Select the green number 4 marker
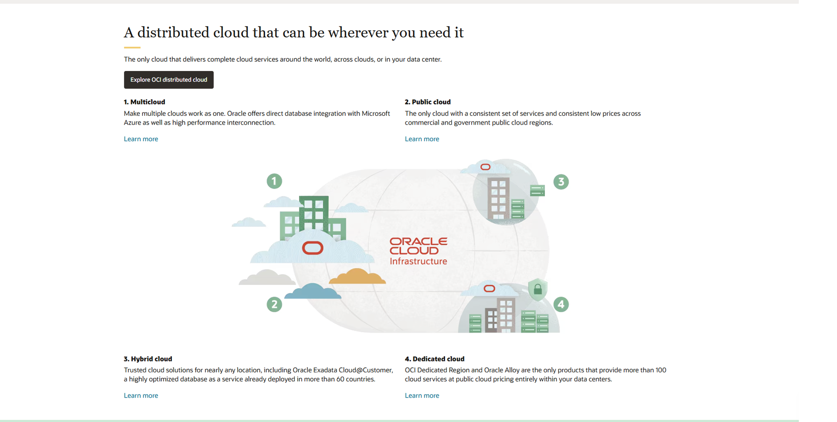The height and width of the screenshot is (422, 837). click(x=561, y=304)
